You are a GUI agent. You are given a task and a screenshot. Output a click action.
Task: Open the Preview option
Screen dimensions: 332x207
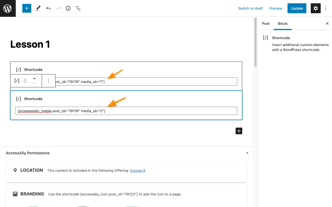(276, 8)
